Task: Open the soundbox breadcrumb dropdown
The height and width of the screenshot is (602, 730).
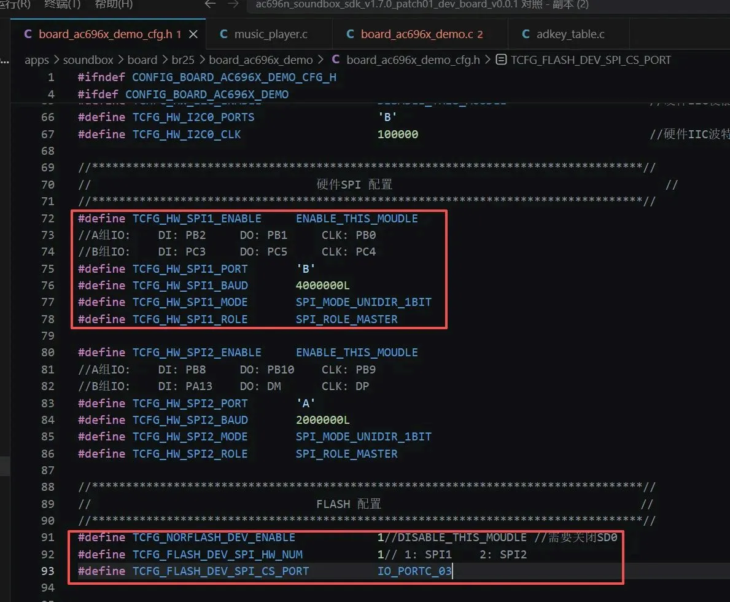Action: point(88,60)
